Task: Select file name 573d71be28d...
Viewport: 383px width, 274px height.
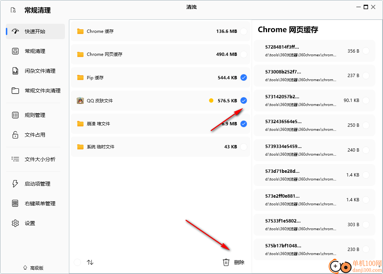Action: 282,171
